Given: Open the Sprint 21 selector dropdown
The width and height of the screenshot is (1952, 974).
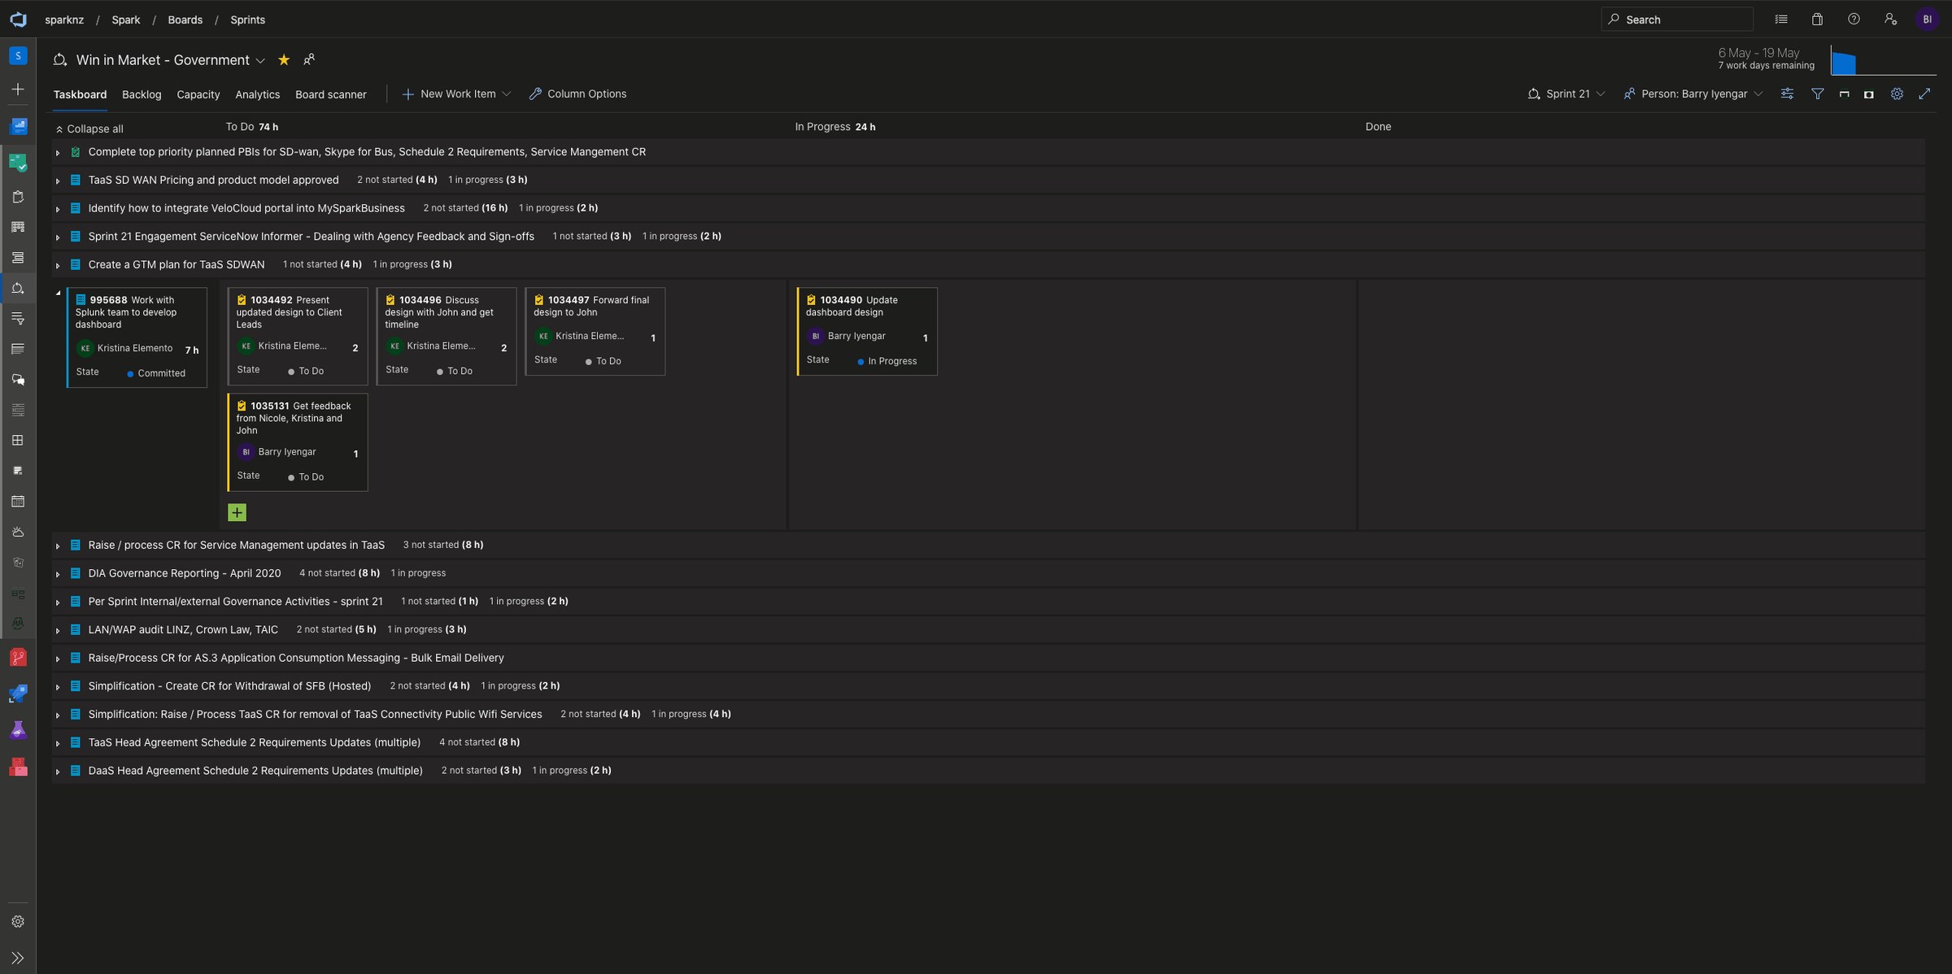Looking at the screenshot, I should [1566, 94].
